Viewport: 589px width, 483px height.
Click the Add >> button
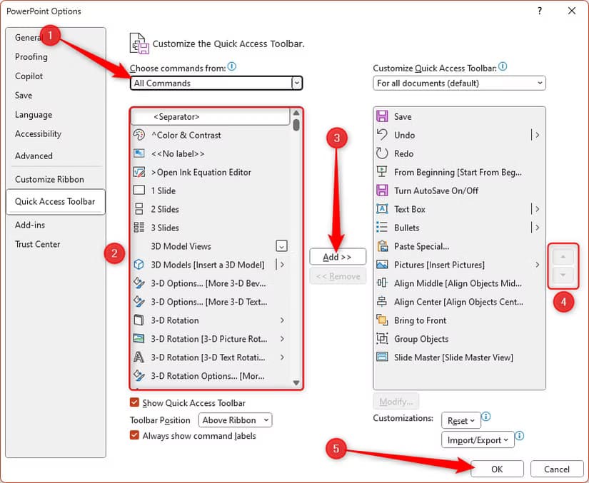click(x=337, y=257)
